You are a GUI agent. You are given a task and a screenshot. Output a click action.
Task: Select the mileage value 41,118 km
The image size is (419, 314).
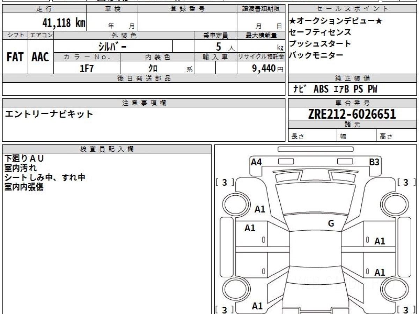64,23
